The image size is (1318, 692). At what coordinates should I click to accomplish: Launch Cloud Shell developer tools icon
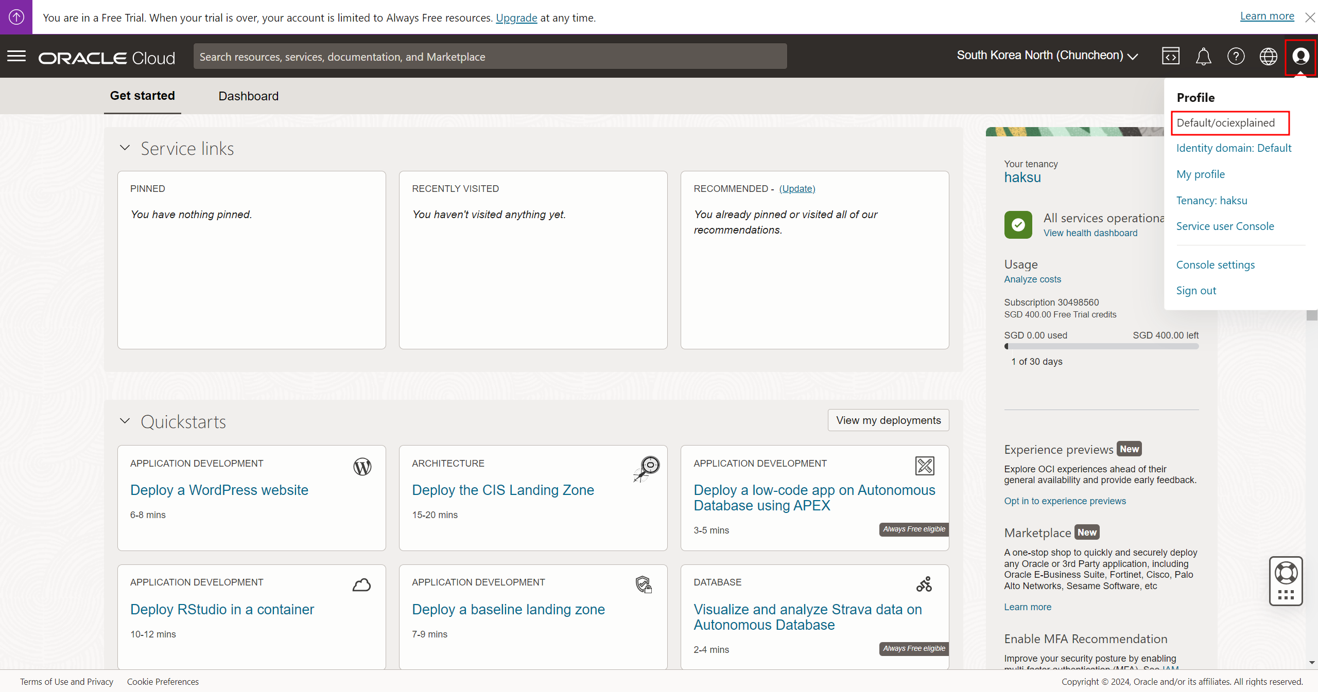point(1170,56)
